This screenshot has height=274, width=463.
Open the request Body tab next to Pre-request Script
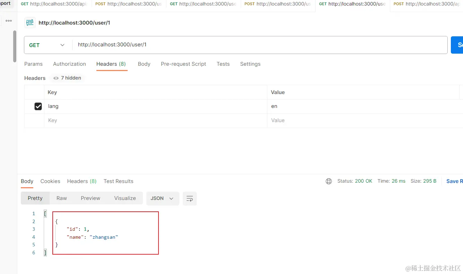click(x=144, y=64)
